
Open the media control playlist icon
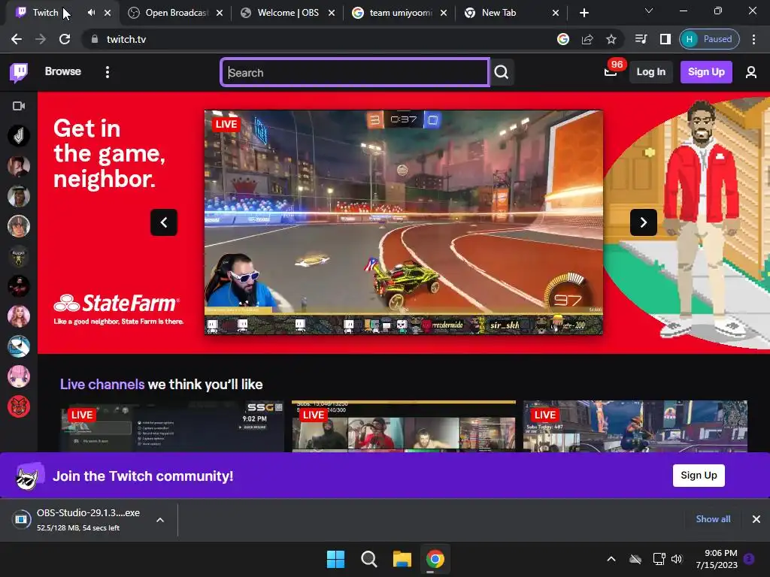coord(641,39)
